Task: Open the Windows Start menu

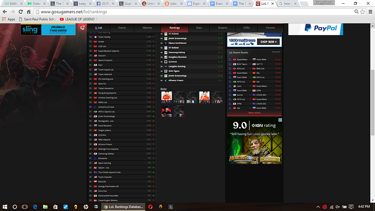Action: (x=5, y=207)
